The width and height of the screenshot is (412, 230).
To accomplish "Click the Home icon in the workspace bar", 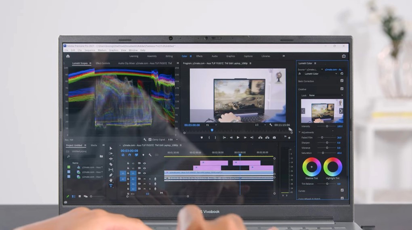I will 68,56.
